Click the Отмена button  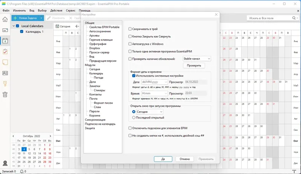185,159
